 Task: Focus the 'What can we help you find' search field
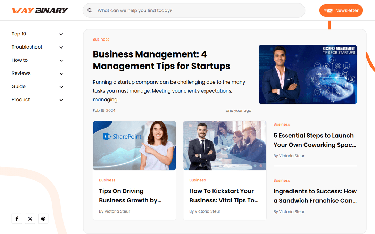194,10
